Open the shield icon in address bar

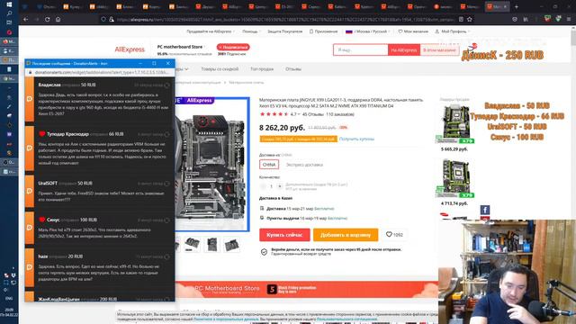103,19
